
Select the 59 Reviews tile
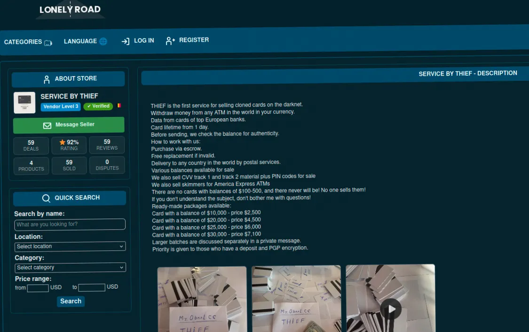(107, 145)
